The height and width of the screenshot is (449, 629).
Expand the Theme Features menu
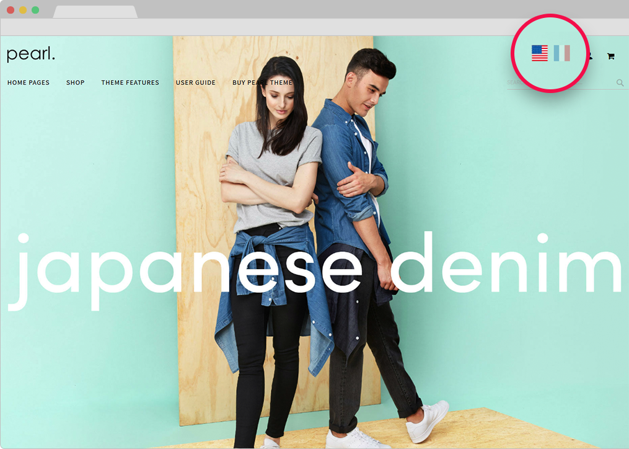click(130, 82)
